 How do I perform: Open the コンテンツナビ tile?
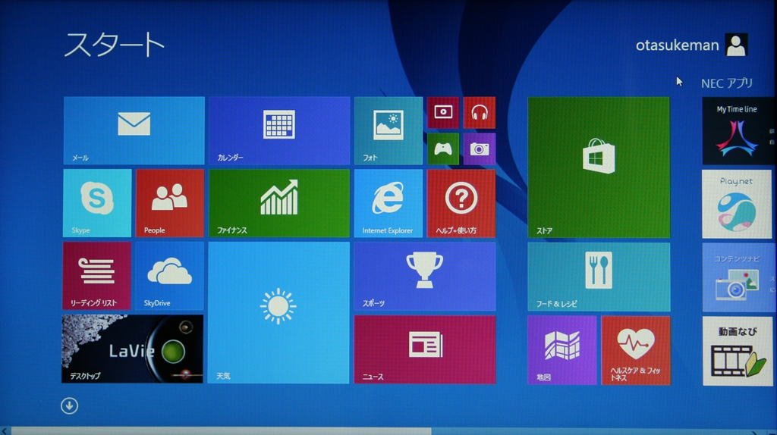tap(738, 277)
